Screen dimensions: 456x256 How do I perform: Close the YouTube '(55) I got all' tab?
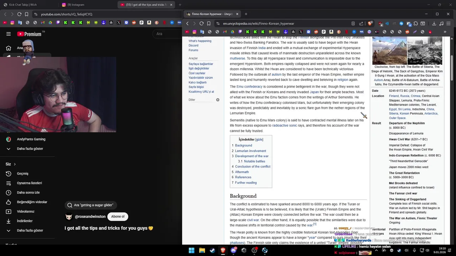point(171,5)
